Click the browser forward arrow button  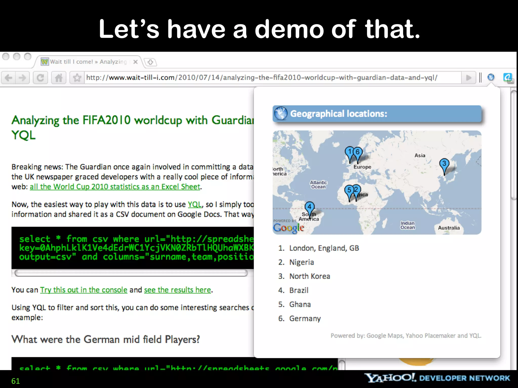click(23, 78)
